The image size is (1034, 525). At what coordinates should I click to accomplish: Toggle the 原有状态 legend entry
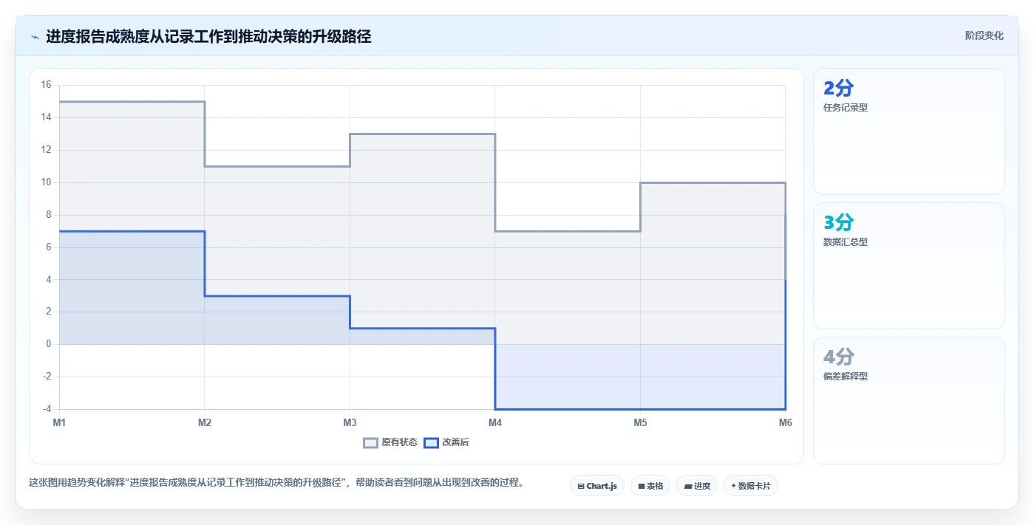tap(390, 442)
